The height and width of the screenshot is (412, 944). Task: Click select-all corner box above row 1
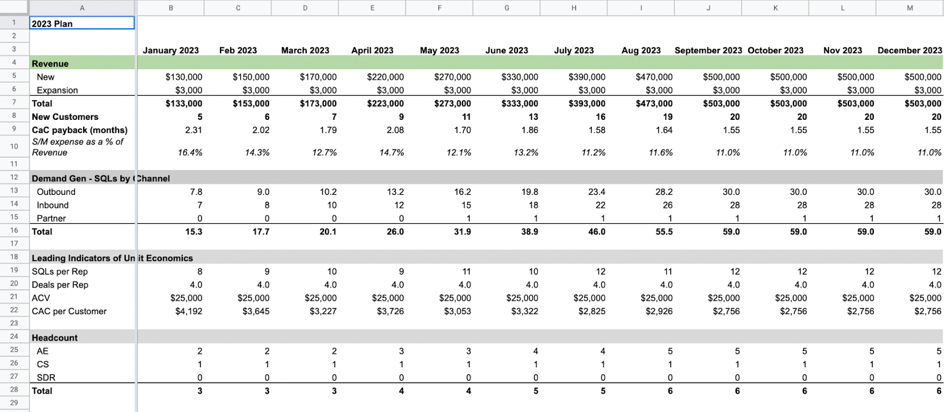[x=14, y=8]
